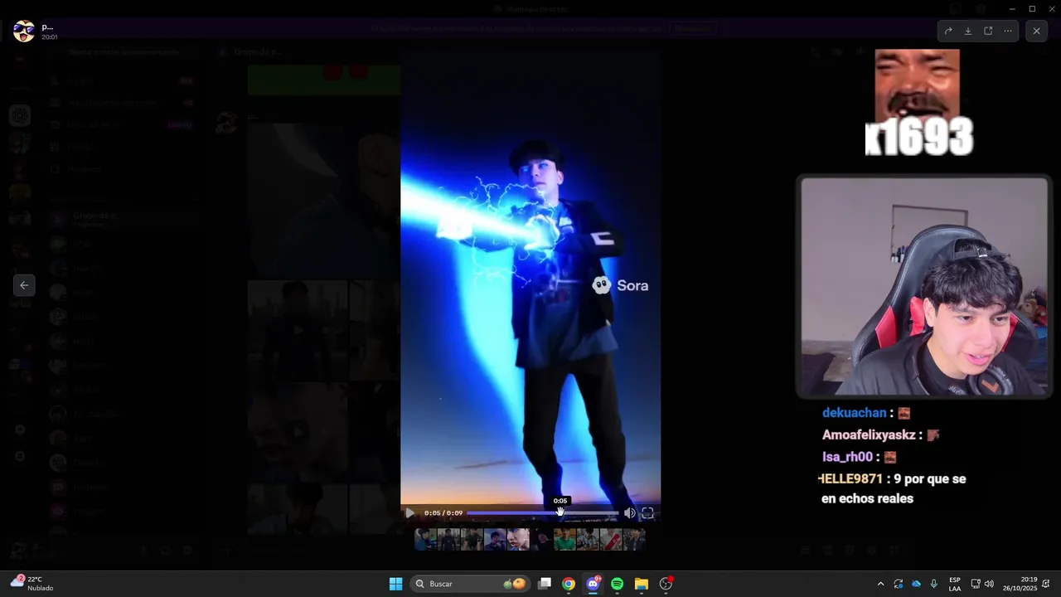
Task: Forward the video with the arrow icon
Action: click(x=948, y=31)
